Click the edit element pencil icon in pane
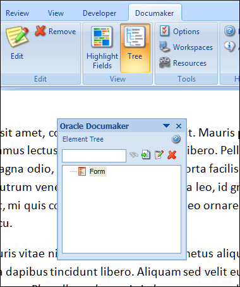The width and height of the screenshot is (240, 287). pos(159,155)
